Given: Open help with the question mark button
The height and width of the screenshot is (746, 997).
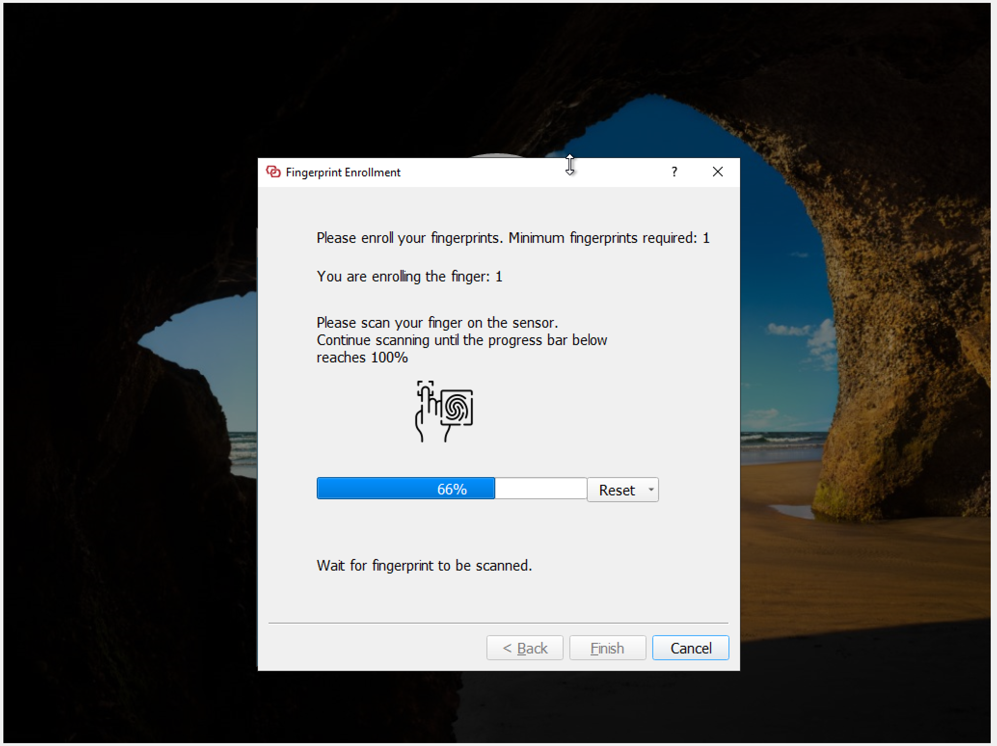Looking at the screenshot, I should click(x=674, y=172).
